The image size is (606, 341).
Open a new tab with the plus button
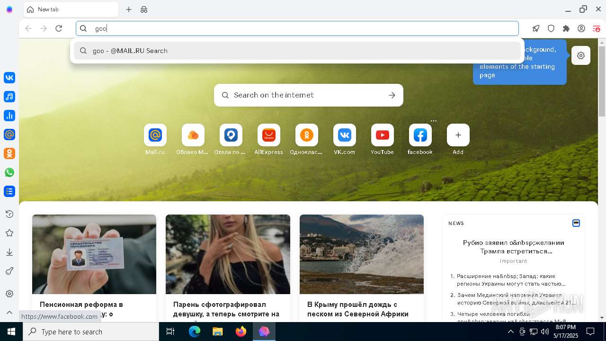pyautogui.click(x=129, y=9)
